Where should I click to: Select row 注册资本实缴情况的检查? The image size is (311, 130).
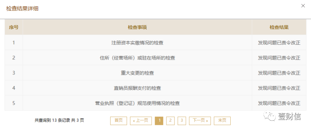155,42
